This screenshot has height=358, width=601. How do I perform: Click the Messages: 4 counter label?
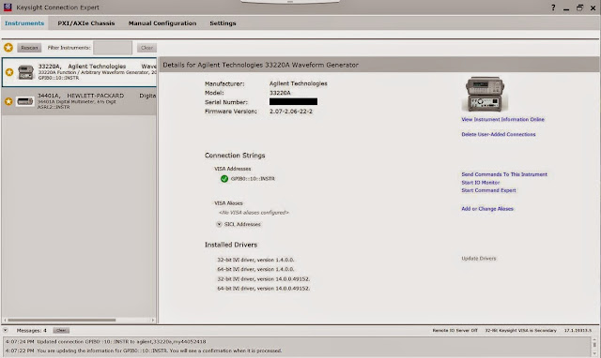pyautogui.click(x=31, y=331)
